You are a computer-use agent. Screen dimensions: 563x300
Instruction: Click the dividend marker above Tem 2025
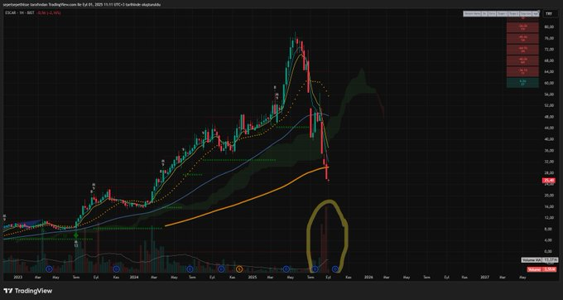(315, 269)
